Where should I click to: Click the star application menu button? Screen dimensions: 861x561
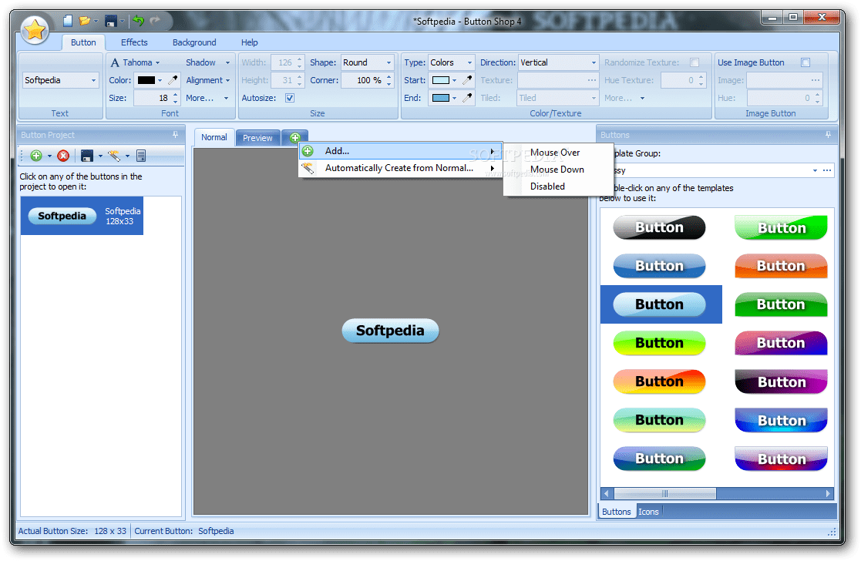coord(35,30)
